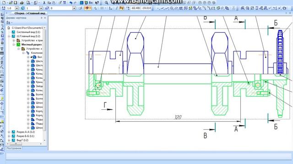293x164 pixels.
Task: Create a new document with New icon
Action: tap(4, 3)
